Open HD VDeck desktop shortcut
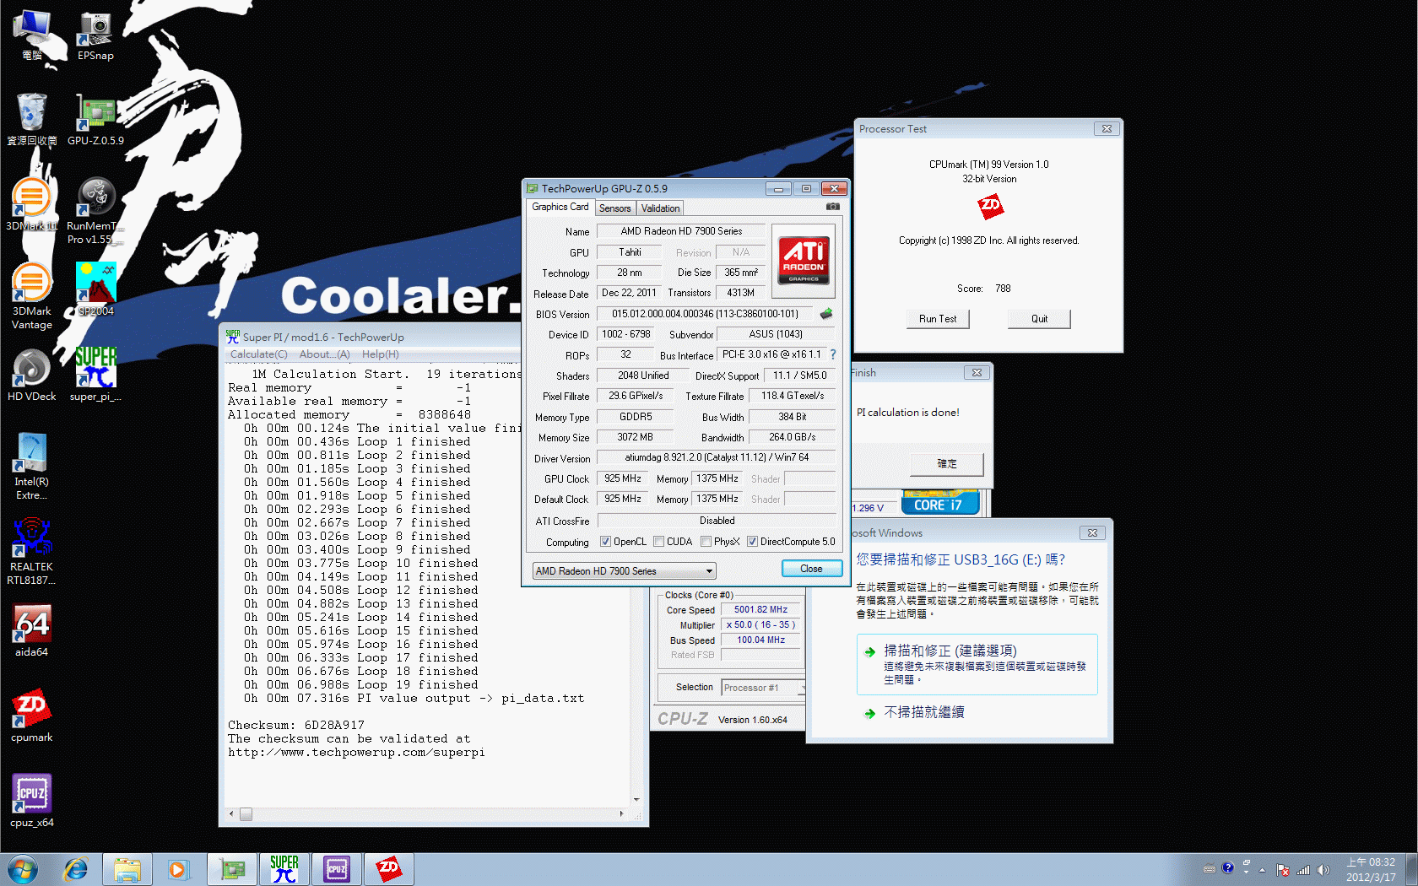The height and width of the screenshot is (886, 1418). 32,375
